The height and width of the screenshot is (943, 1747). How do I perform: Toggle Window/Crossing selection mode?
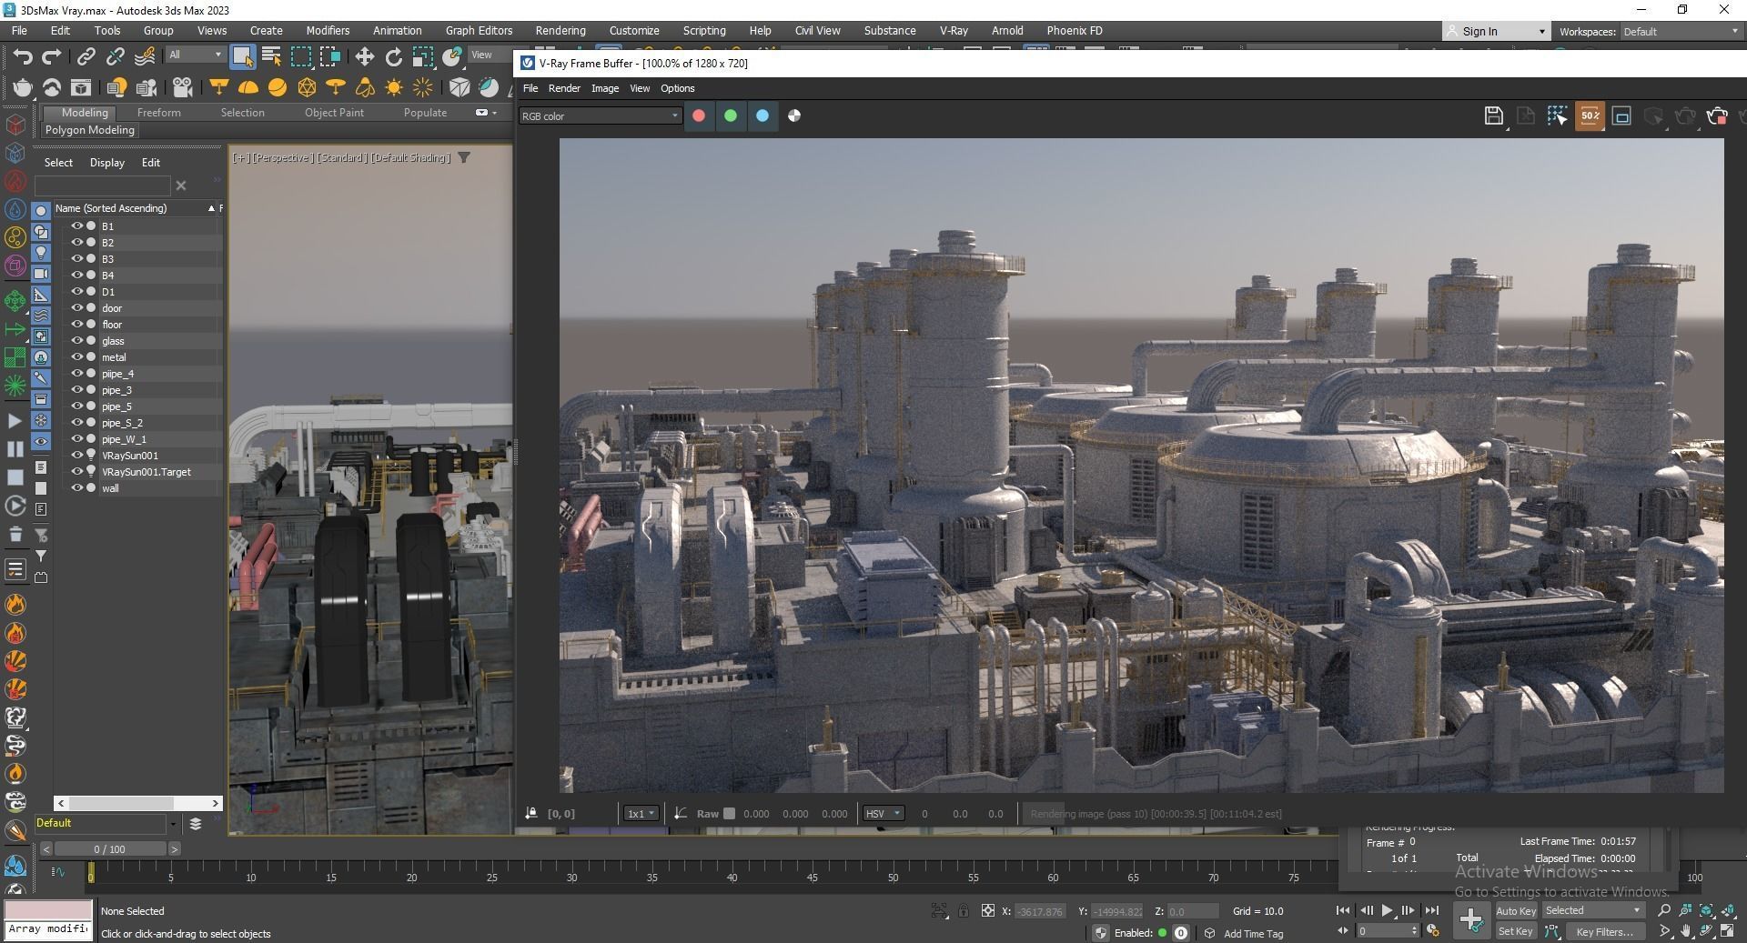330,56
